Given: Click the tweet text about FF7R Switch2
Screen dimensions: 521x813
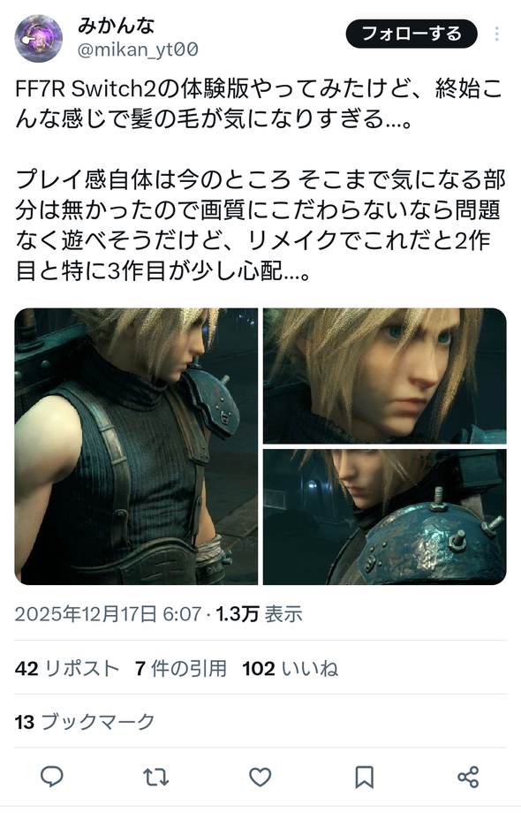Looking at the screenshot, I should click(x=259, y=179).
